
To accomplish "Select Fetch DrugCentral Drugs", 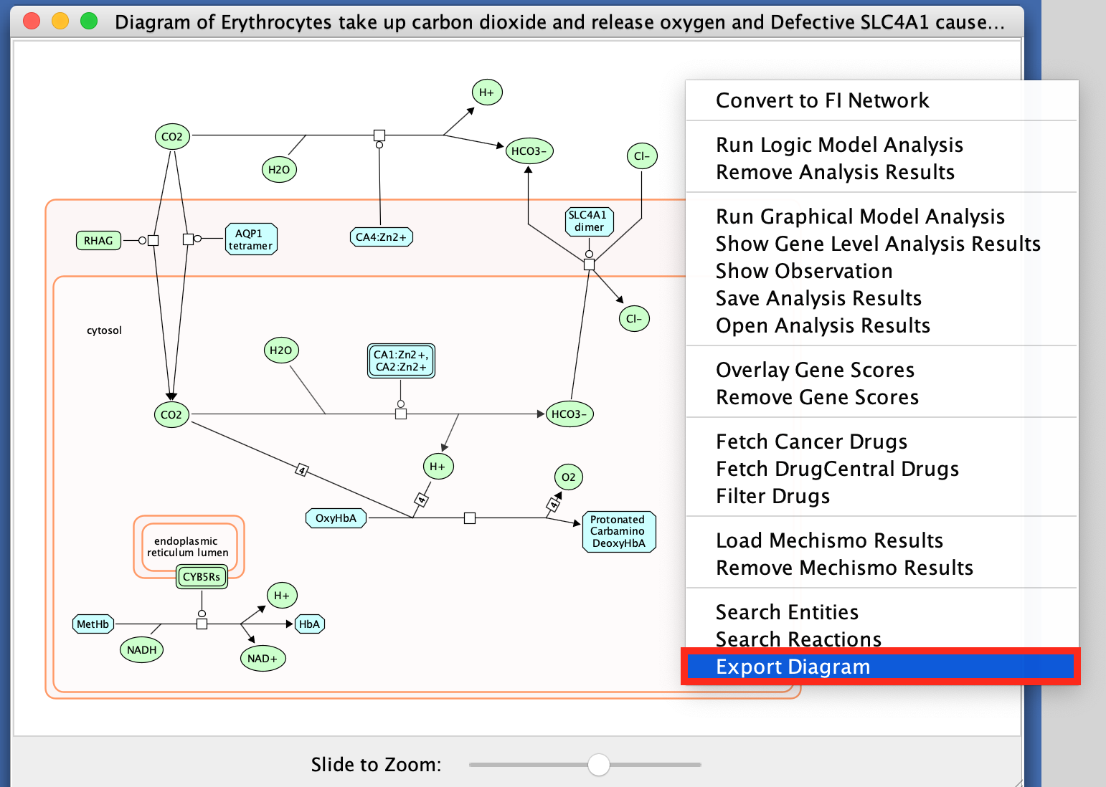I will tap(882, 469).
